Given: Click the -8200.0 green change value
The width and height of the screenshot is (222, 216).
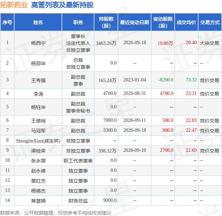Looking at the screenshot, I should [166, 80].
